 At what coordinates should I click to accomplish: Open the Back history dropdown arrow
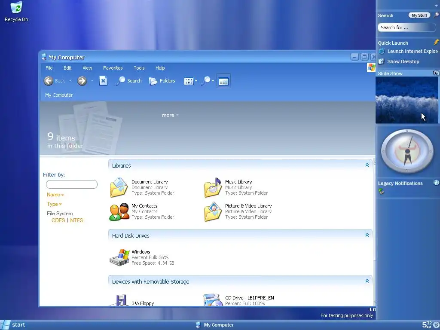70,81
